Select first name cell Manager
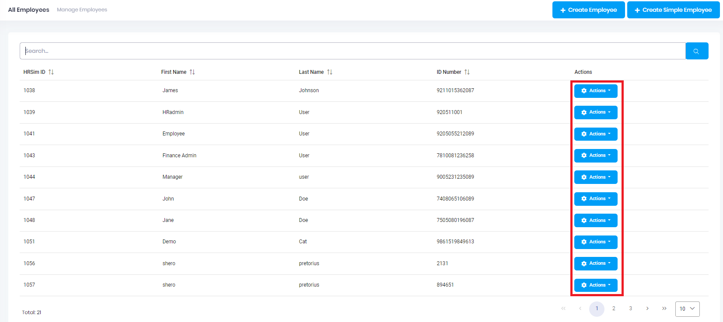The width and height of the screenshot is (723, 322). pyautogui.click(x=172, y=177)
